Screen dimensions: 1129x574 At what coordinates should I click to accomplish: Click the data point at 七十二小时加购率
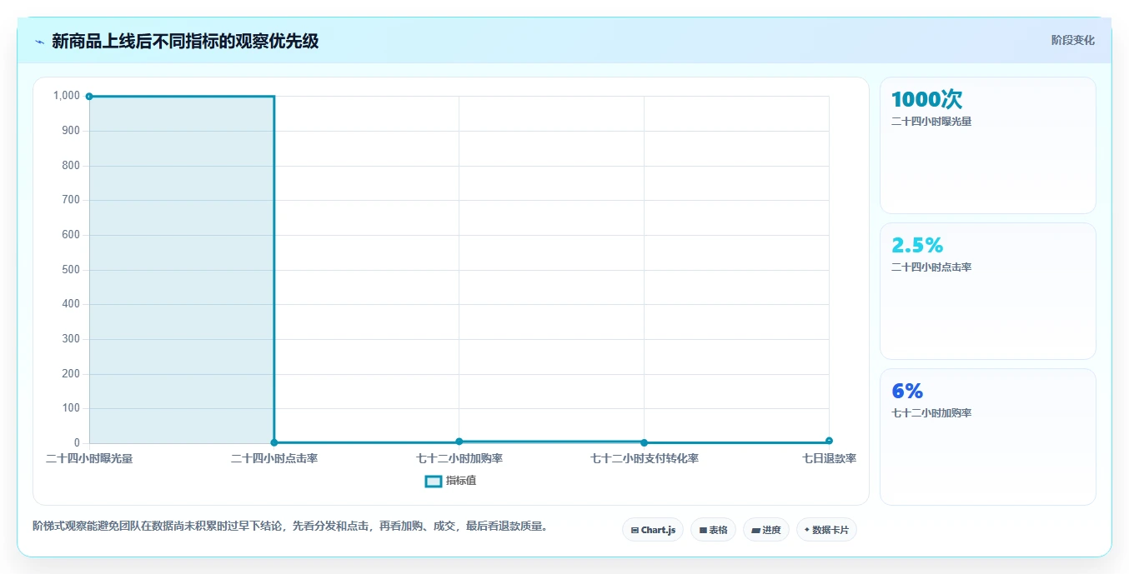point(459,442)
